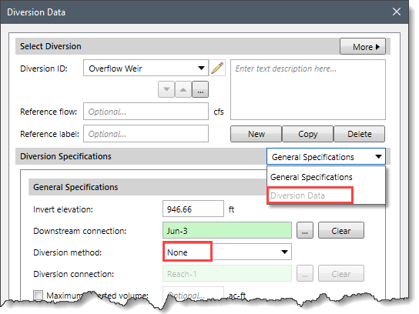This screenshot has height=314, width=419.
Task: Click the Invert elevation field showing 946.66
Action: coord(193,209)
